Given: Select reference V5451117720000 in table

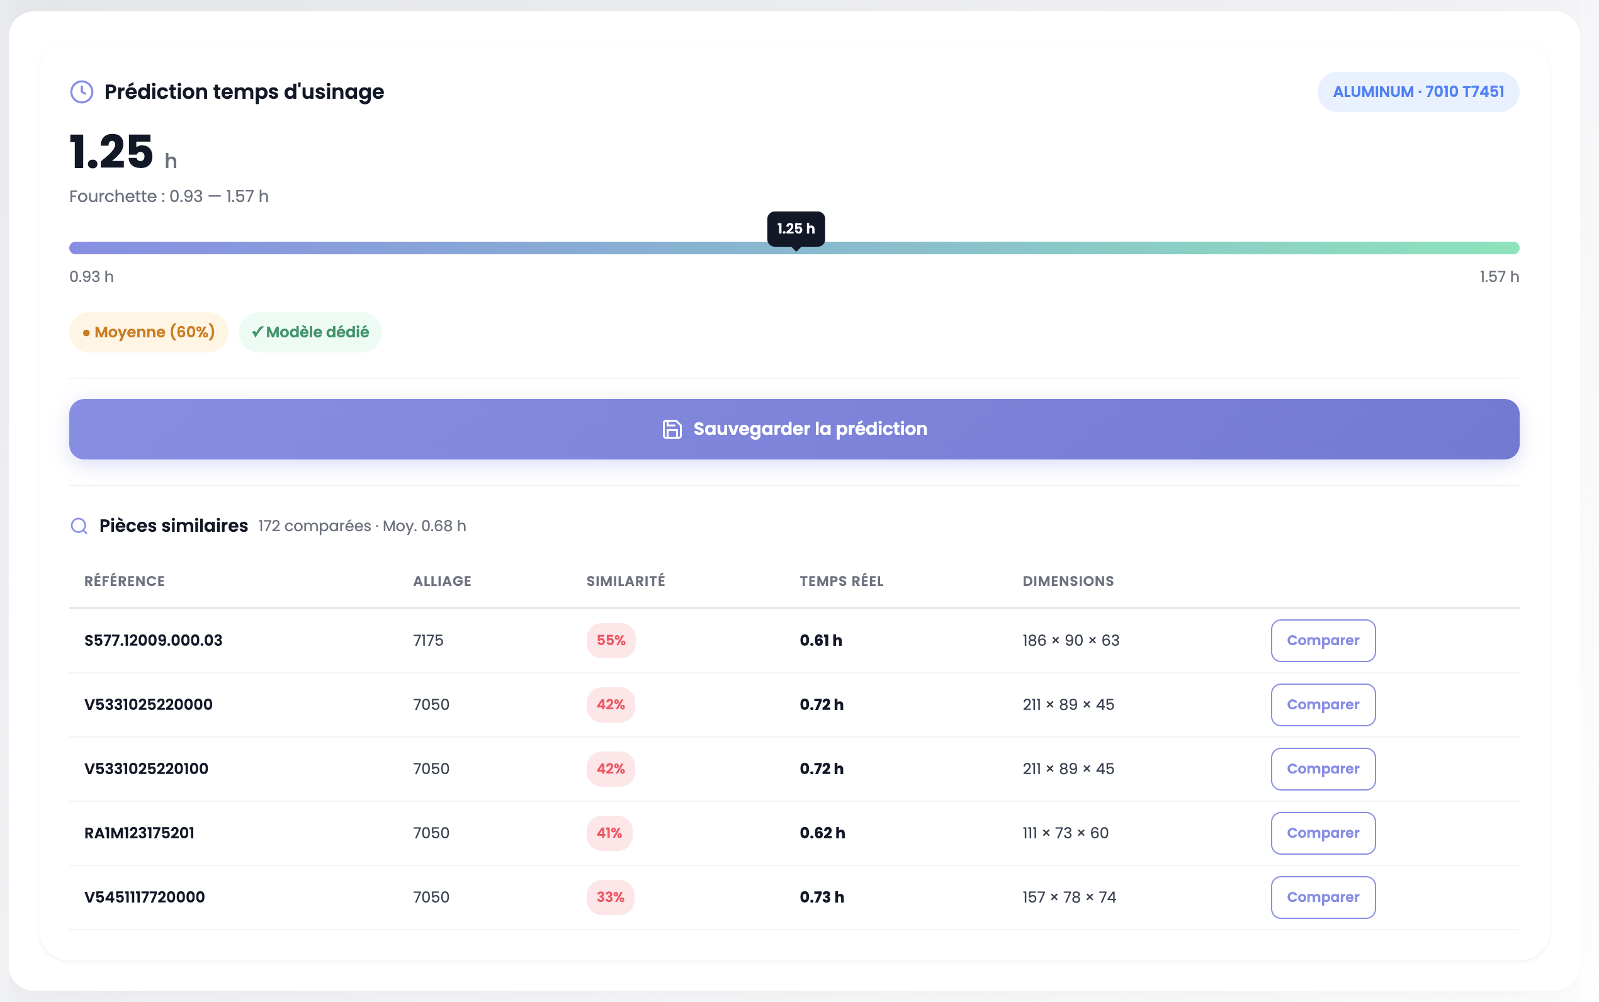Looking at the screenshot, I should (x=144, y=898).
